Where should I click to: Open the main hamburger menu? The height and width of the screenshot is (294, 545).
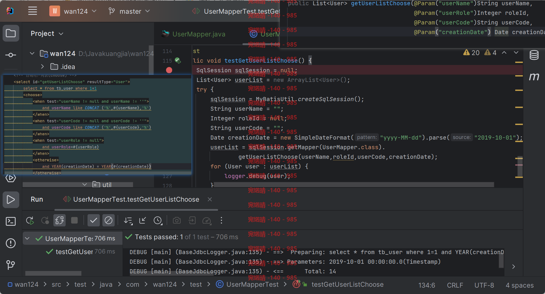tap(32, 11)
